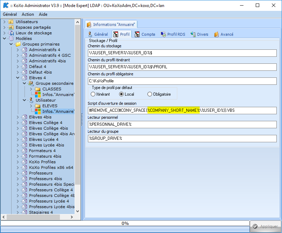
Task: Collapse the Elèves 4 node
Action: tap(18, 78)
